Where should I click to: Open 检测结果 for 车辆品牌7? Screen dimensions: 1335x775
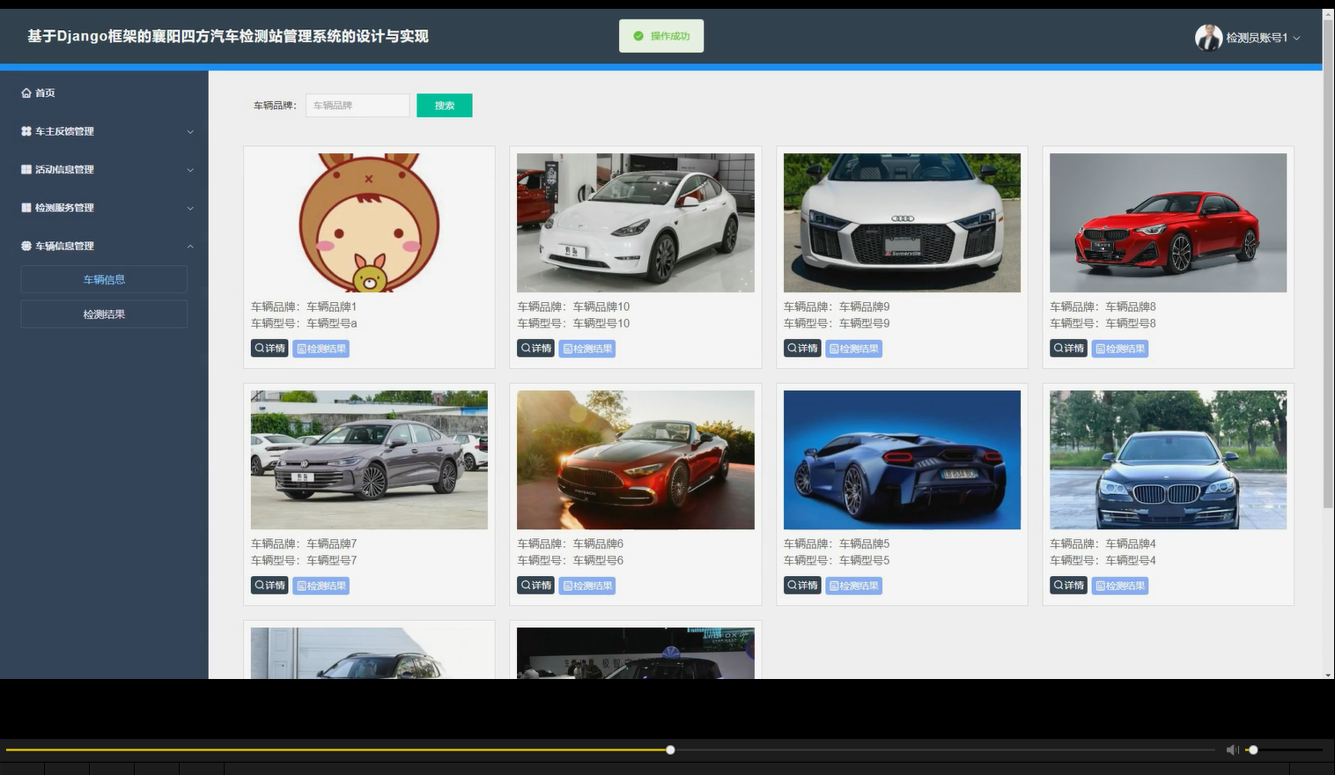click(321, 586)
